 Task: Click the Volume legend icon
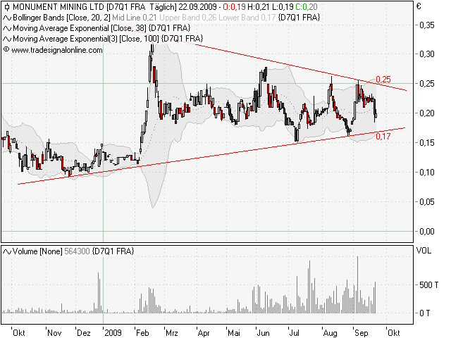(7, 251)
